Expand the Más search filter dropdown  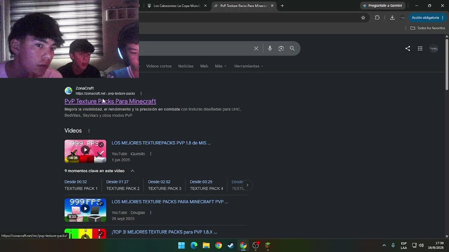pyautogui.click(x=221, y=66)
